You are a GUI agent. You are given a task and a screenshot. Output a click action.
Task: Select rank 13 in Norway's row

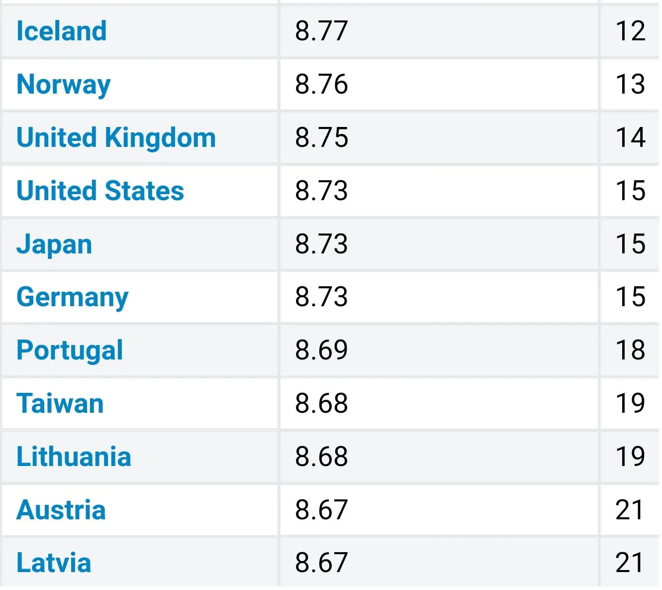[x=630, y=84]
